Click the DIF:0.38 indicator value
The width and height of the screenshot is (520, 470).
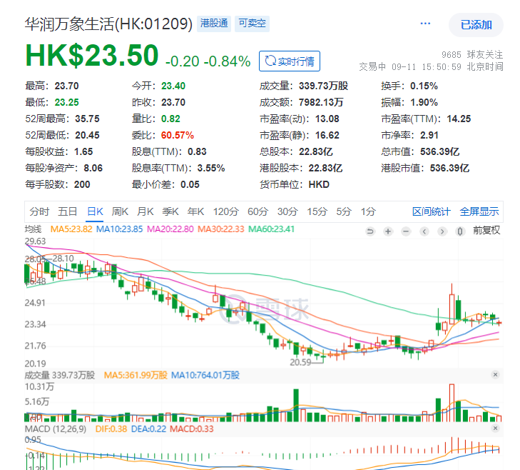(x=111, y=429)
